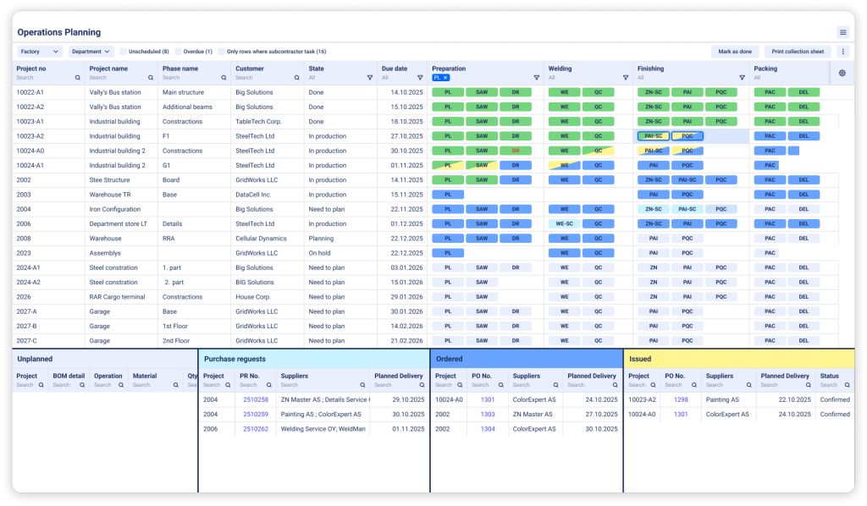Toggle Only rows where subcontractor task checkbox
Image resolution: width=867 pixels, height=506 pixels.
(221, 52)
